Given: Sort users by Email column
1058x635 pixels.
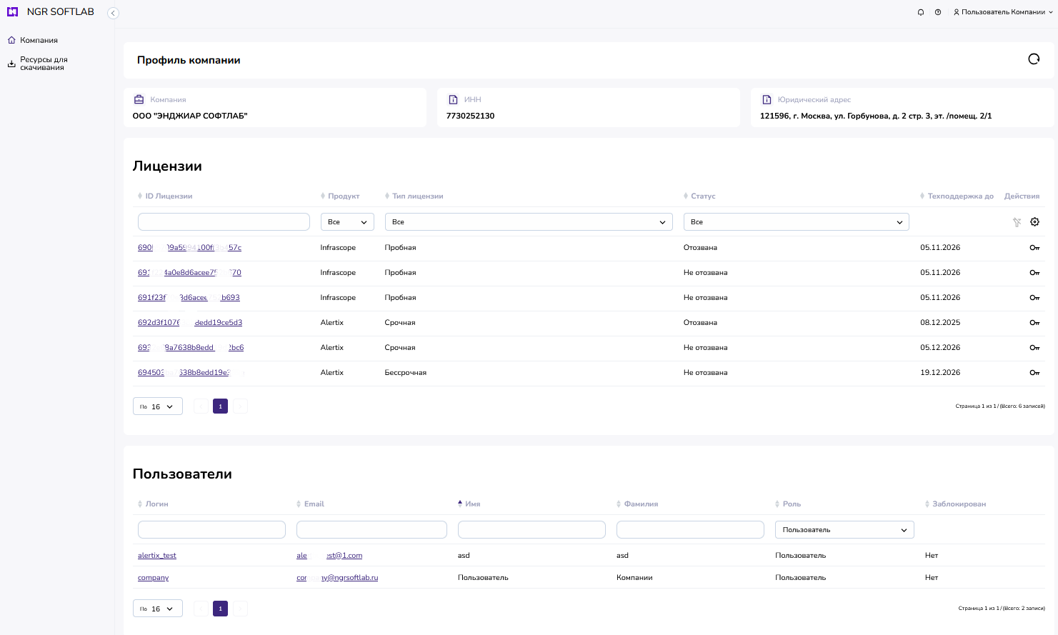Looking at the screenshot, I should click(310, 504).
